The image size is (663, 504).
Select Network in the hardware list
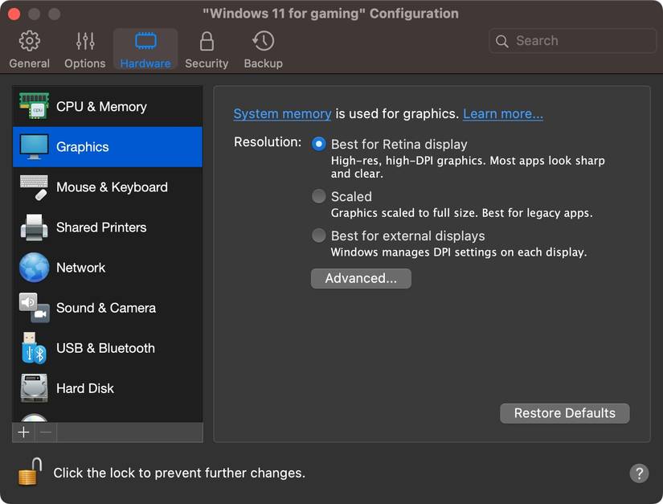pos(108,267)
